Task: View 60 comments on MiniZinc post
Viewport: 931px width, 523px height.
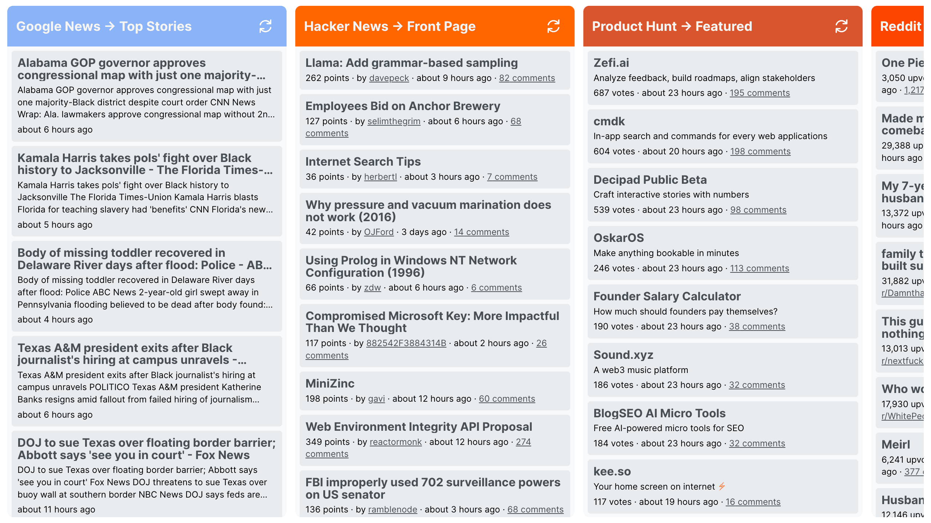Action: pyautogui.click(x=507, y=399)
